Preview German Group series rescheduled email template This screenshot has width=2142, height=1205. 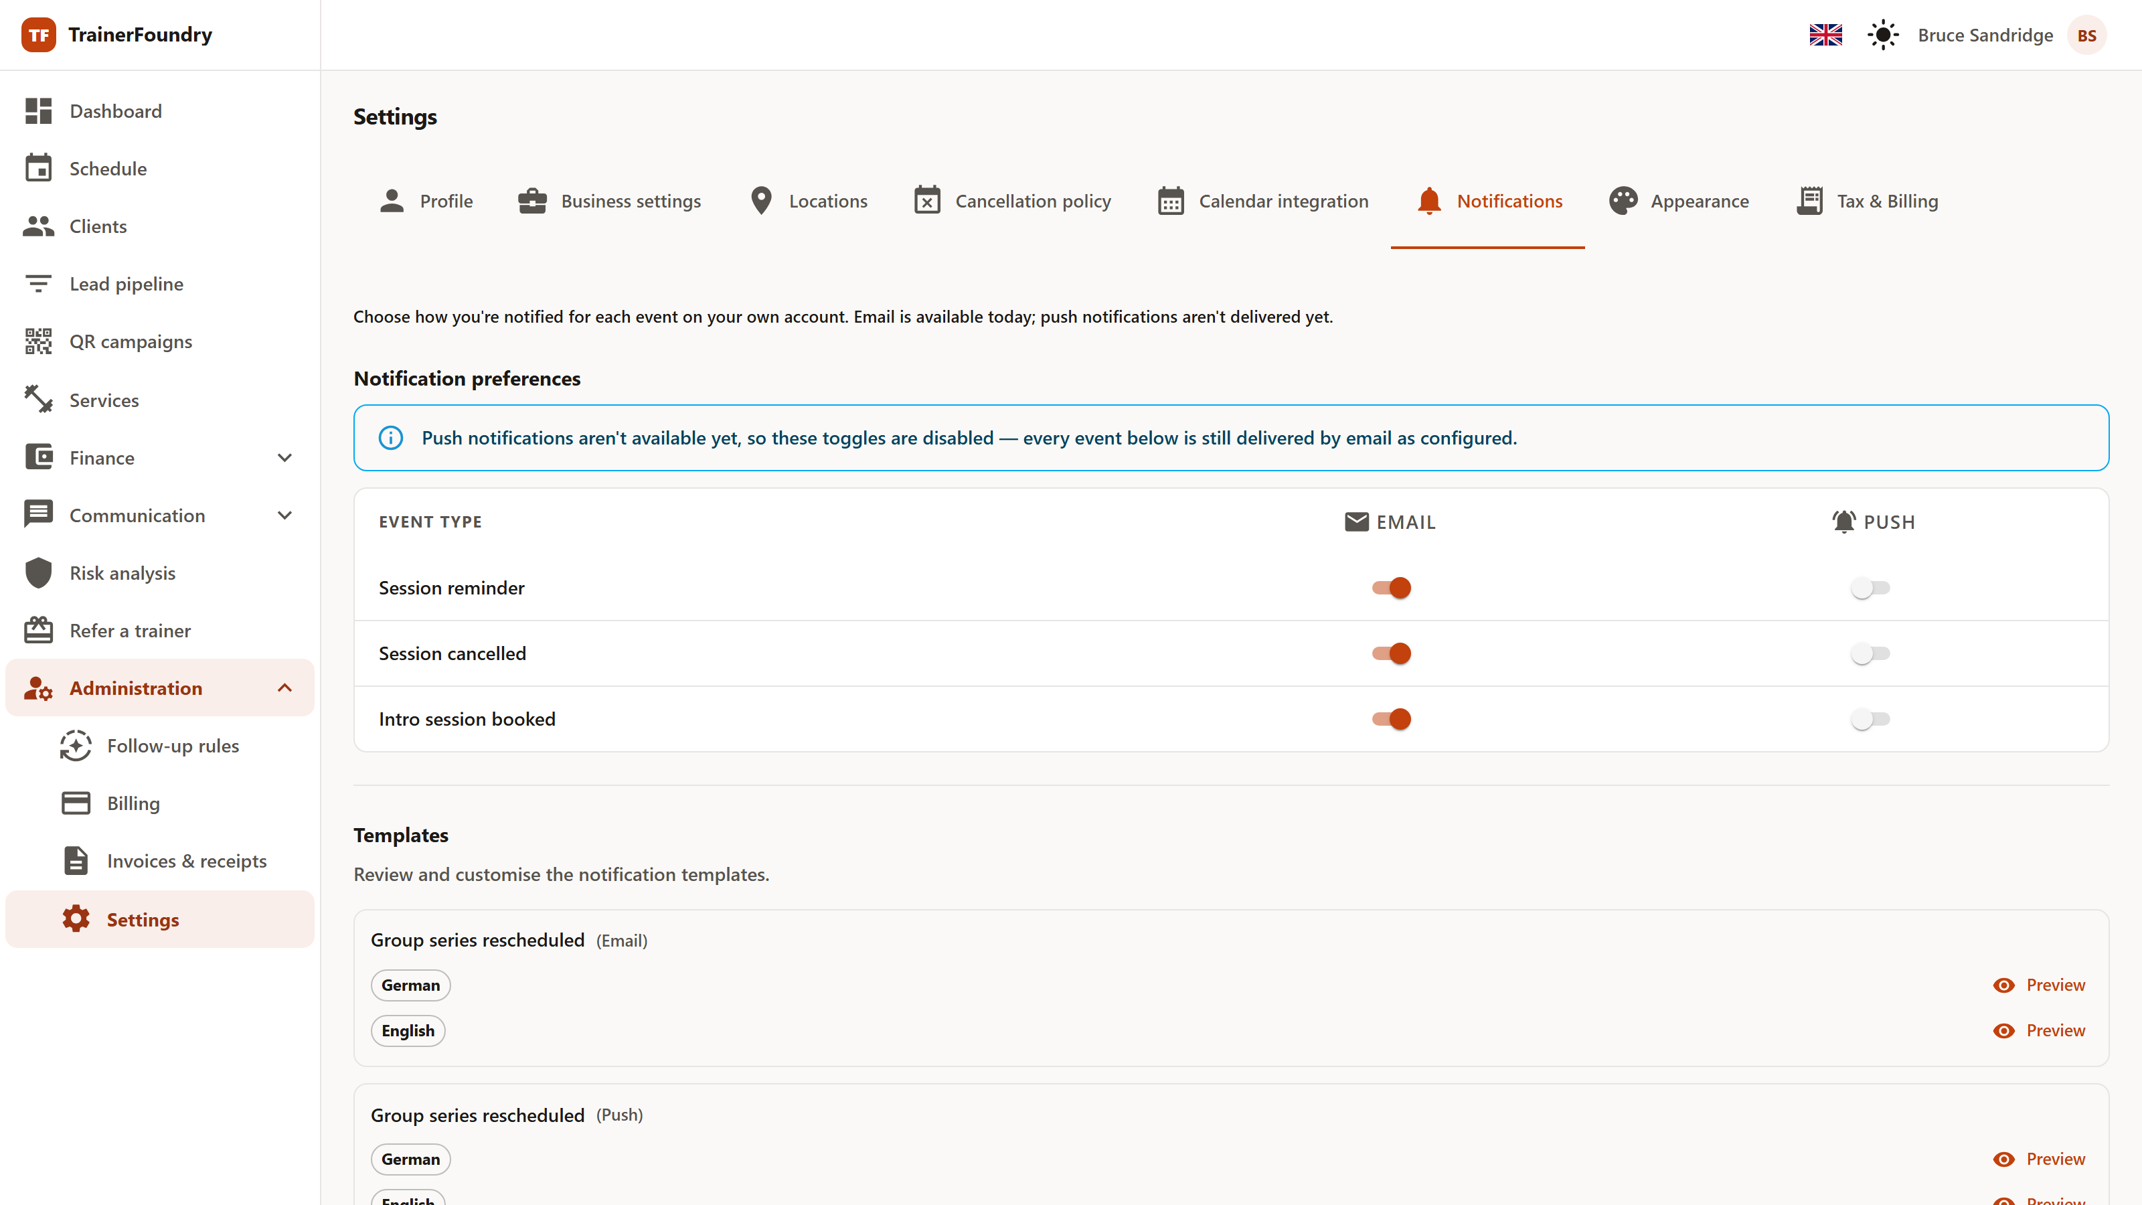[x=2039, y=985]
